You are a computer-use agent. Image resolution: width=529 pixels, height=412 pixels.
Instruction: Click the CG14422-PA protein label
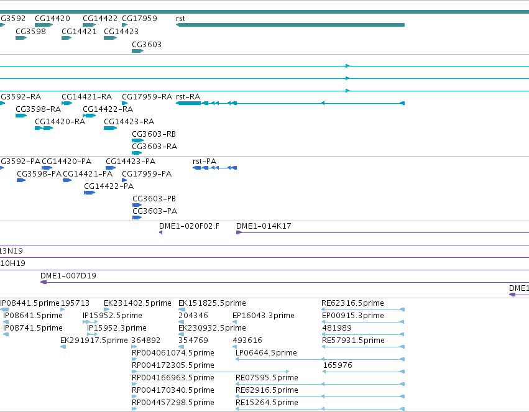tap(109, 187)
